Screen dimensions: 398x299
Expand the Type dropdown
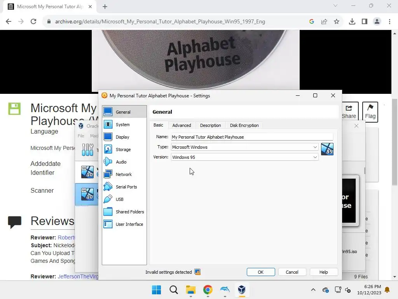point(315,147)
